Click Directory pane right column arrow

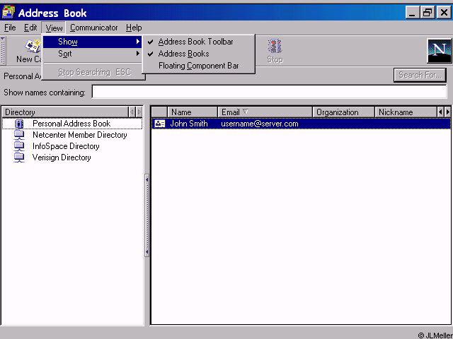139,112
